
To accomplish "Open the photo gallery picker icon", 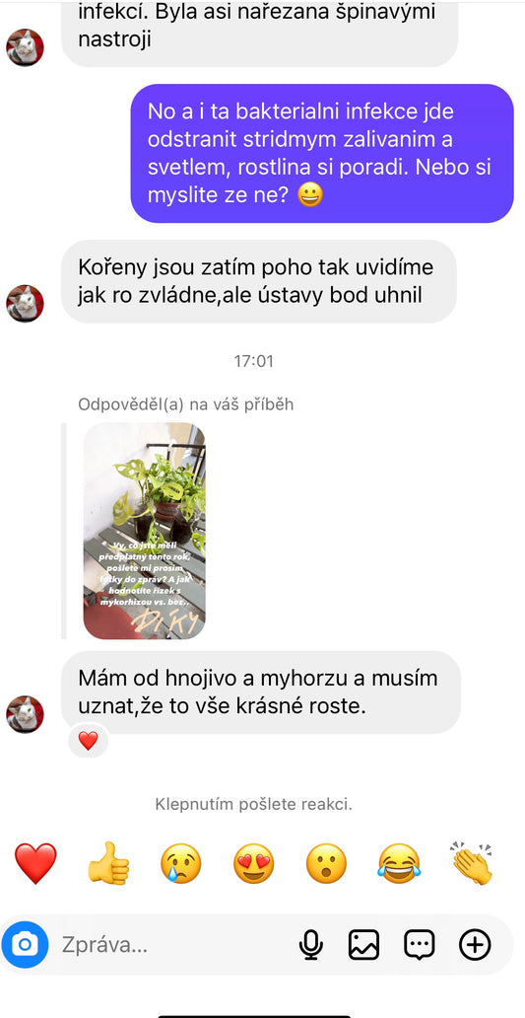I will (x=363, y=945).
